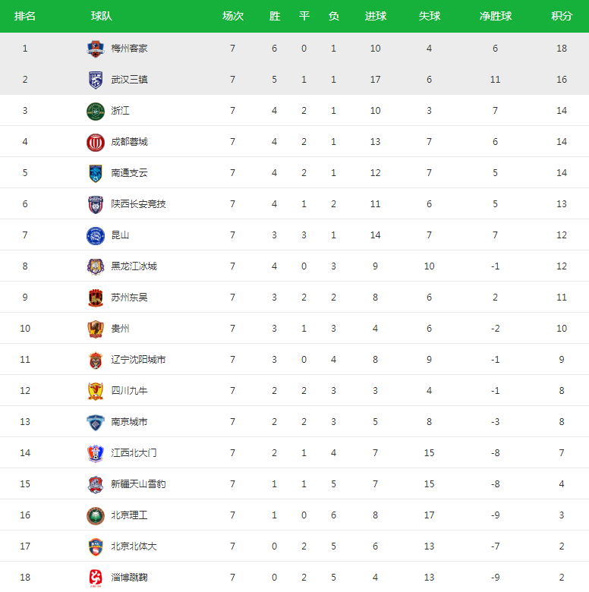Click the 昆山 blue round badge
This screenshot has width=589, height=592.
point(95,235)
